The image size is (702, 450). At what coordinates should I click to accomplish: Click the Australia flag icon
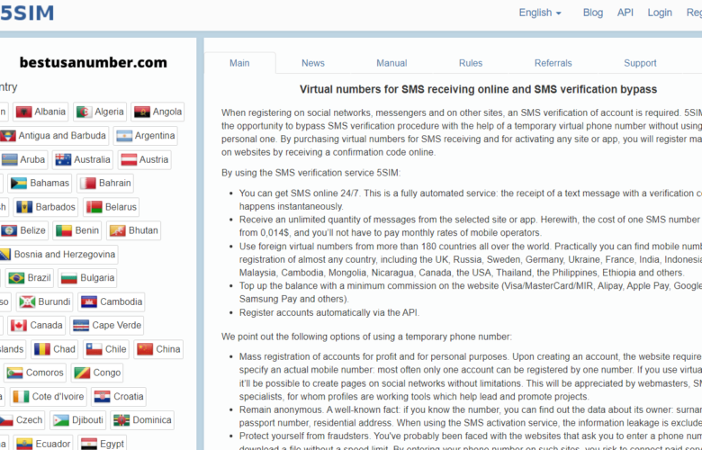(x=63, y=160)
